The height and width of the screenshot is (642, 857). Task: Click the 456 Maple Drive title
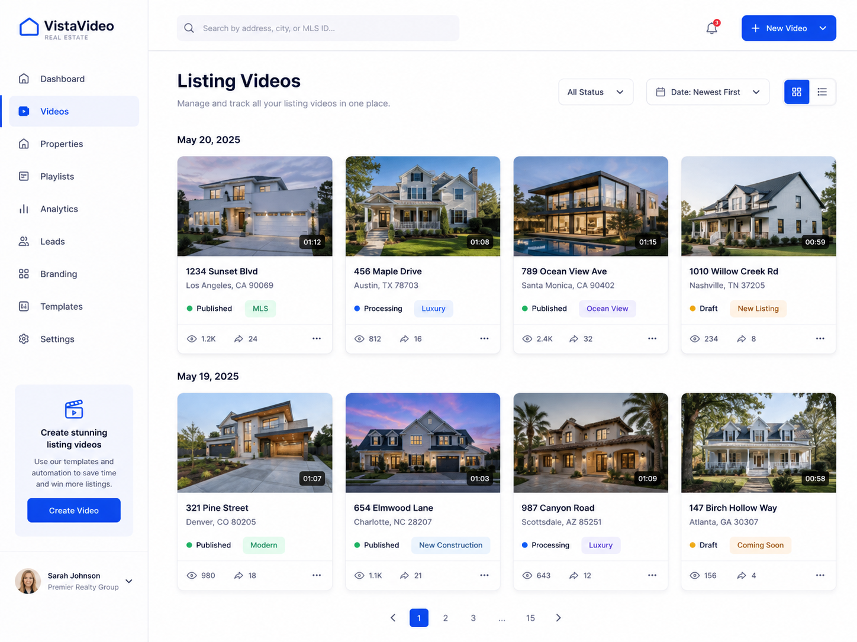coord(388,271)
